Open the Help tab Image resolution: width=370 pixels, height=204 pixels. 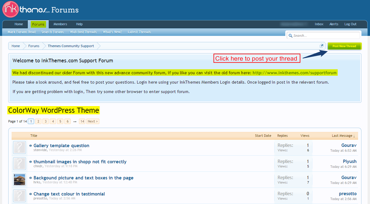(x=79, y=24)
